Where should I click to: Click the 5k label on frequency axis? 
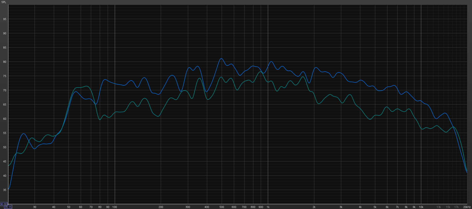[x=375, y=207]
